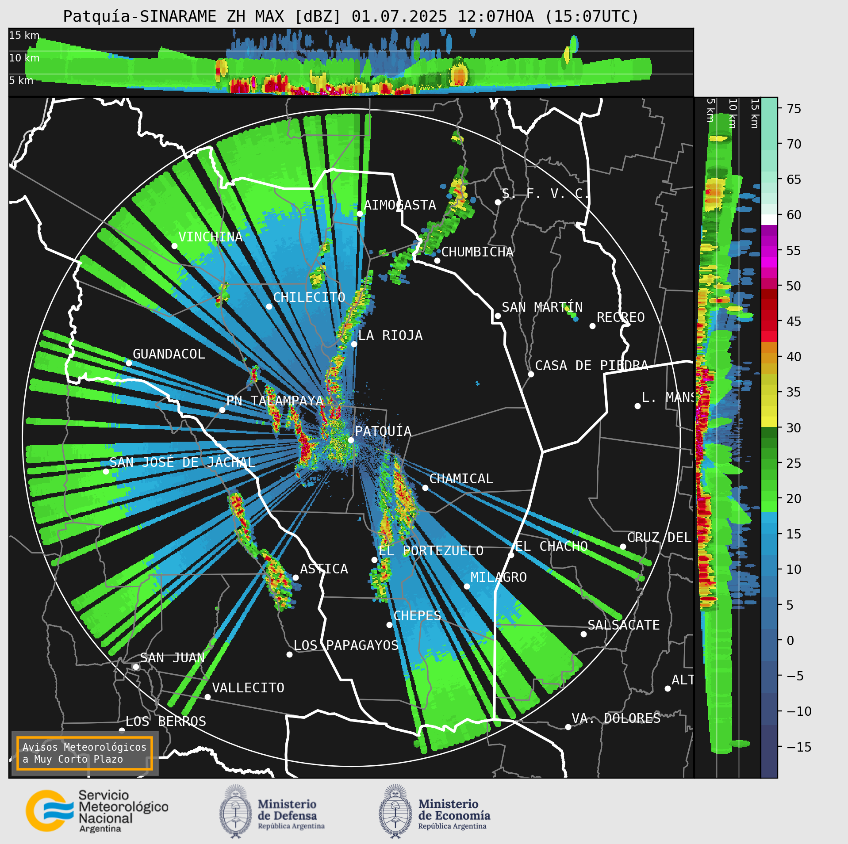This screenshot has width=848, height=844.
Task: Click the radar image title text
Action: pyautogui.click(x=351, y=16)
